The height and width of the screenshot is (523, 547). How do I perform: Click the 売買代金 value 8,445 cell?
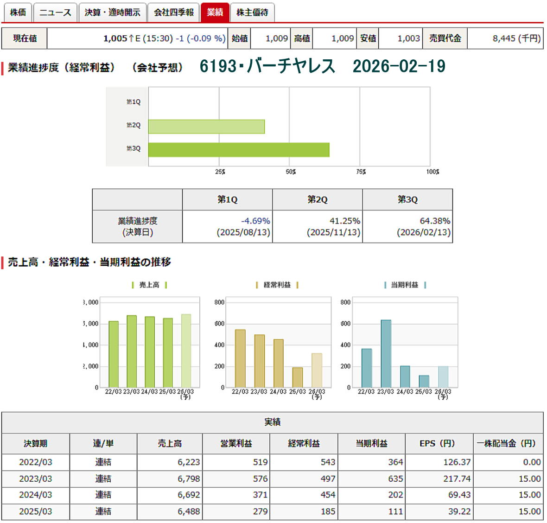click(505, 38)
